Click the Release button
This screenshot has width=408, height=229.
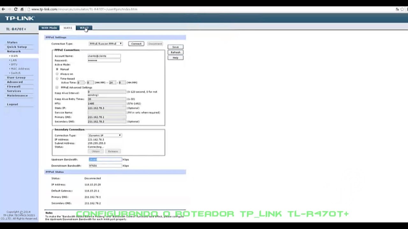click(x=113, y=151)
